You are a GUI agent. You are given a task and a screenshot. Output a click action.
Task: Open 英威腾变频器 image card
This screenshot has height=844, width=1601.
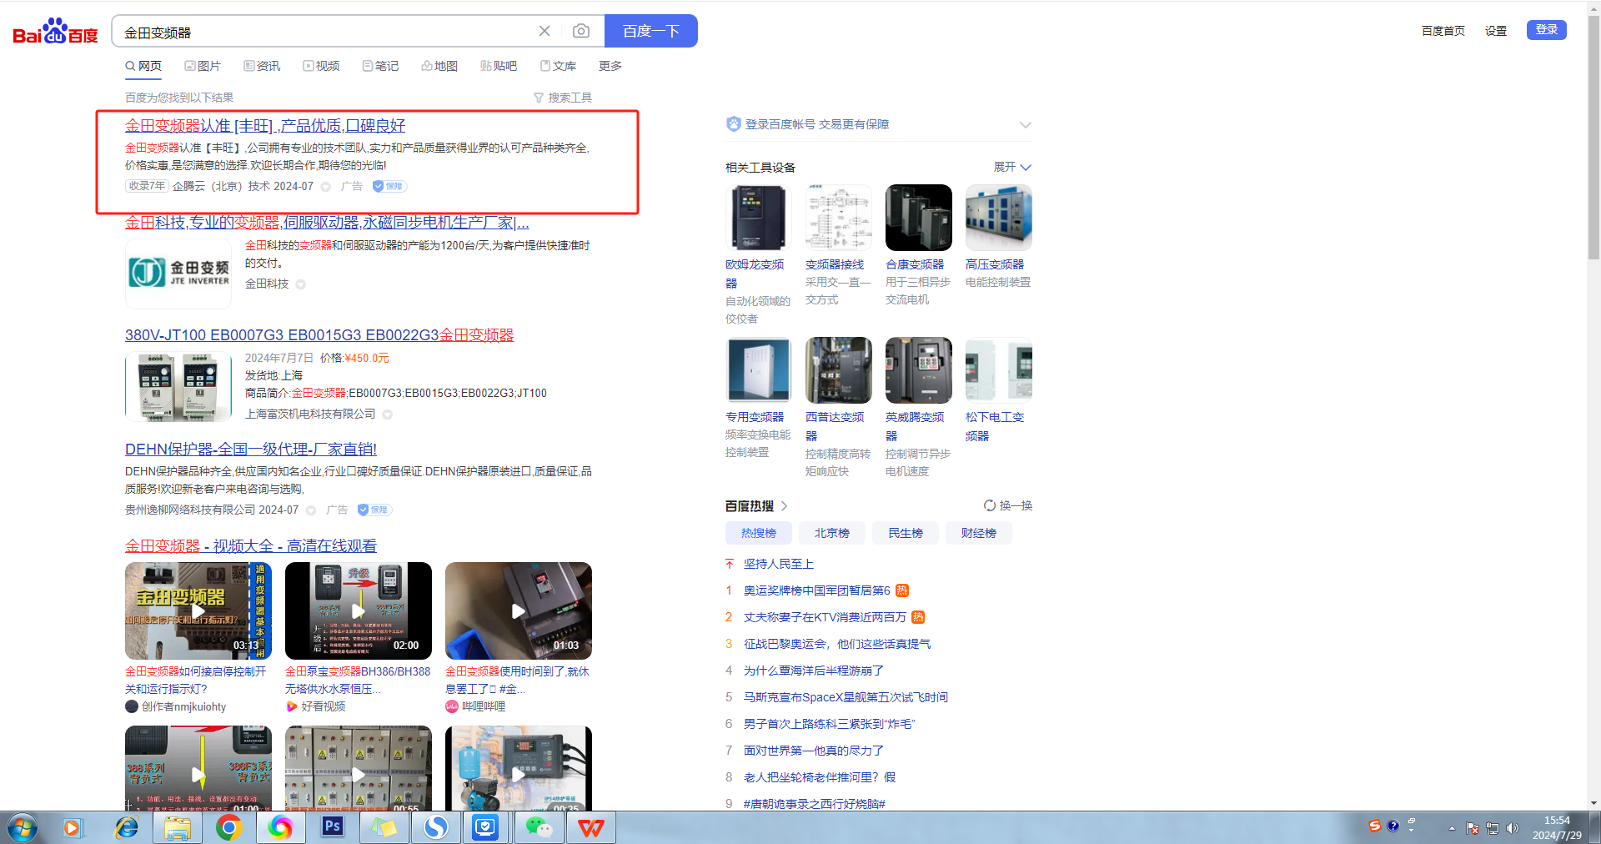click(x=919, y=370)
